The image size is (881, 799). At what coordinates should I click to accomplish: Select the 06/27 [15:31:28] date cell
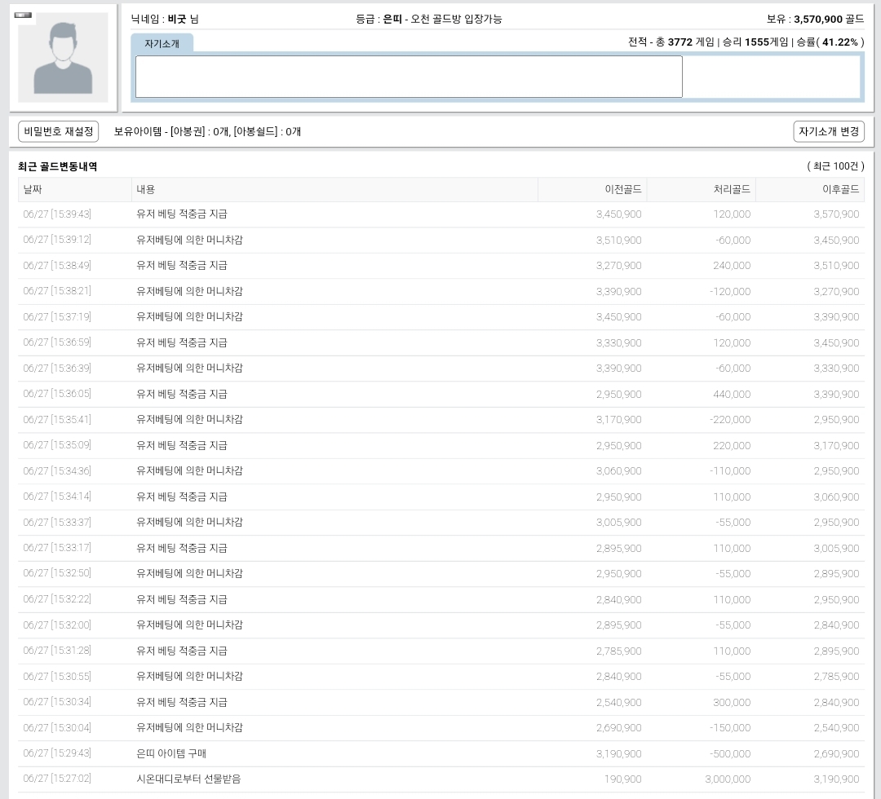pos(57,651)
